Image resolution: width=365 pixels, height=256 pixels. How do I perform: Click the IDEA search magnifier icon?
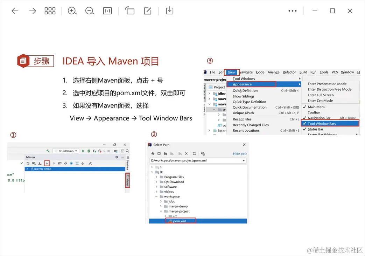point(128,151)
